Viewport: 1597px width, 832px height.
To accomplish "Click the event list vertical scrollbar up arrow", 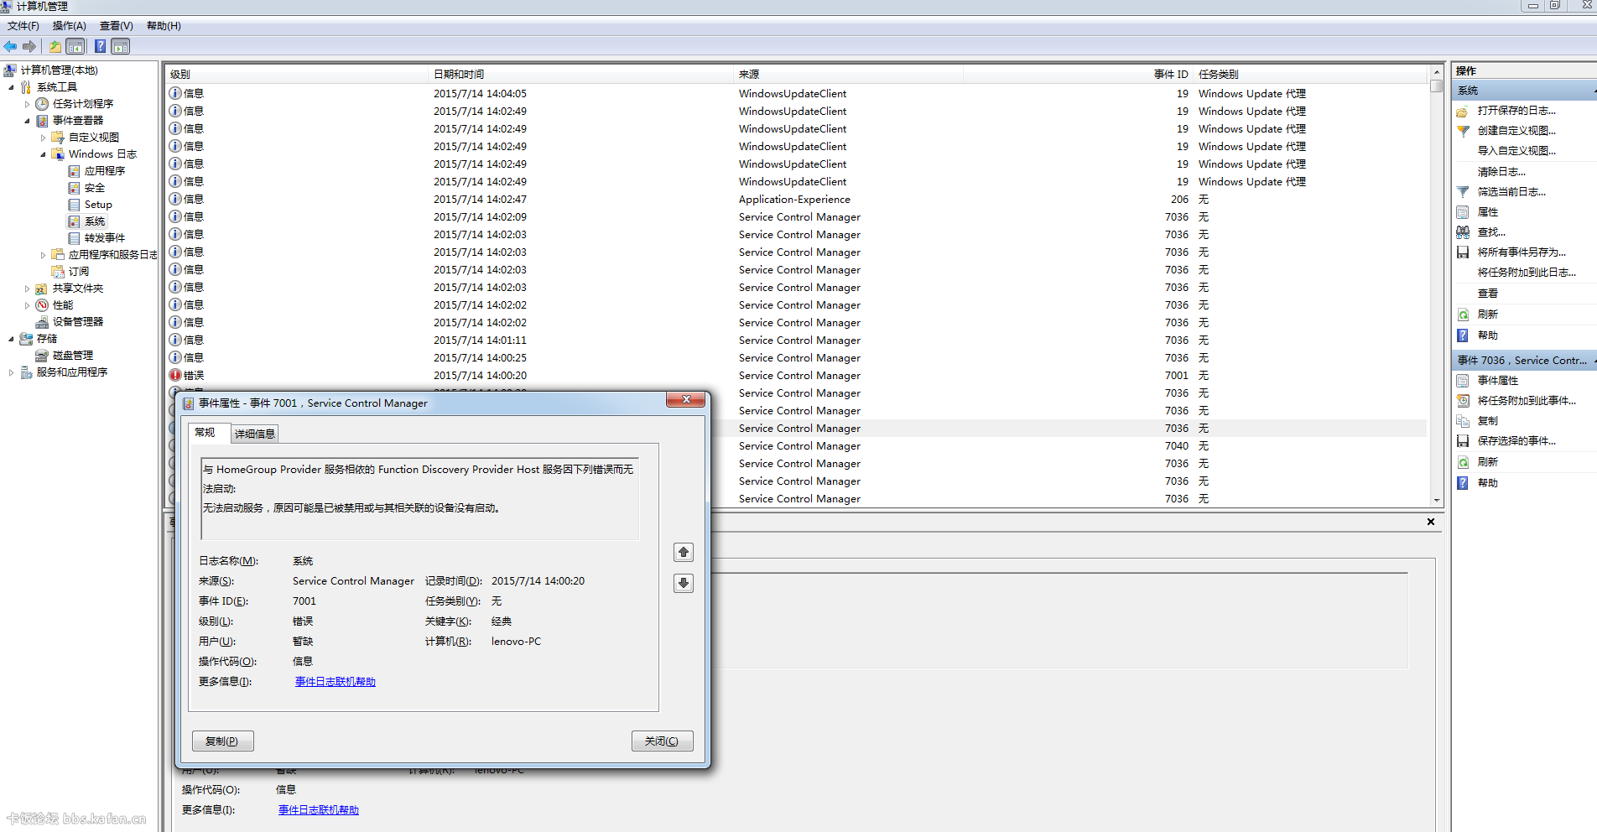I will click(1437, 73).
